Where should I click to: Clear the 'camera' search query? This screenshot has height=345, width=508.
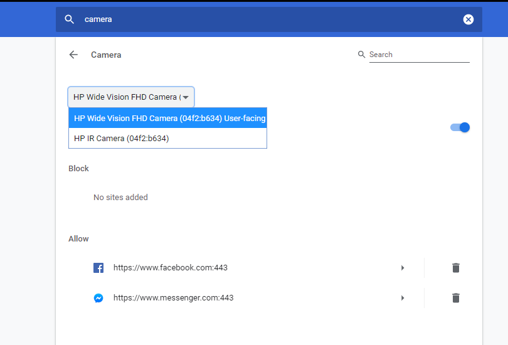pyautogui.click(x=468, y=19)
